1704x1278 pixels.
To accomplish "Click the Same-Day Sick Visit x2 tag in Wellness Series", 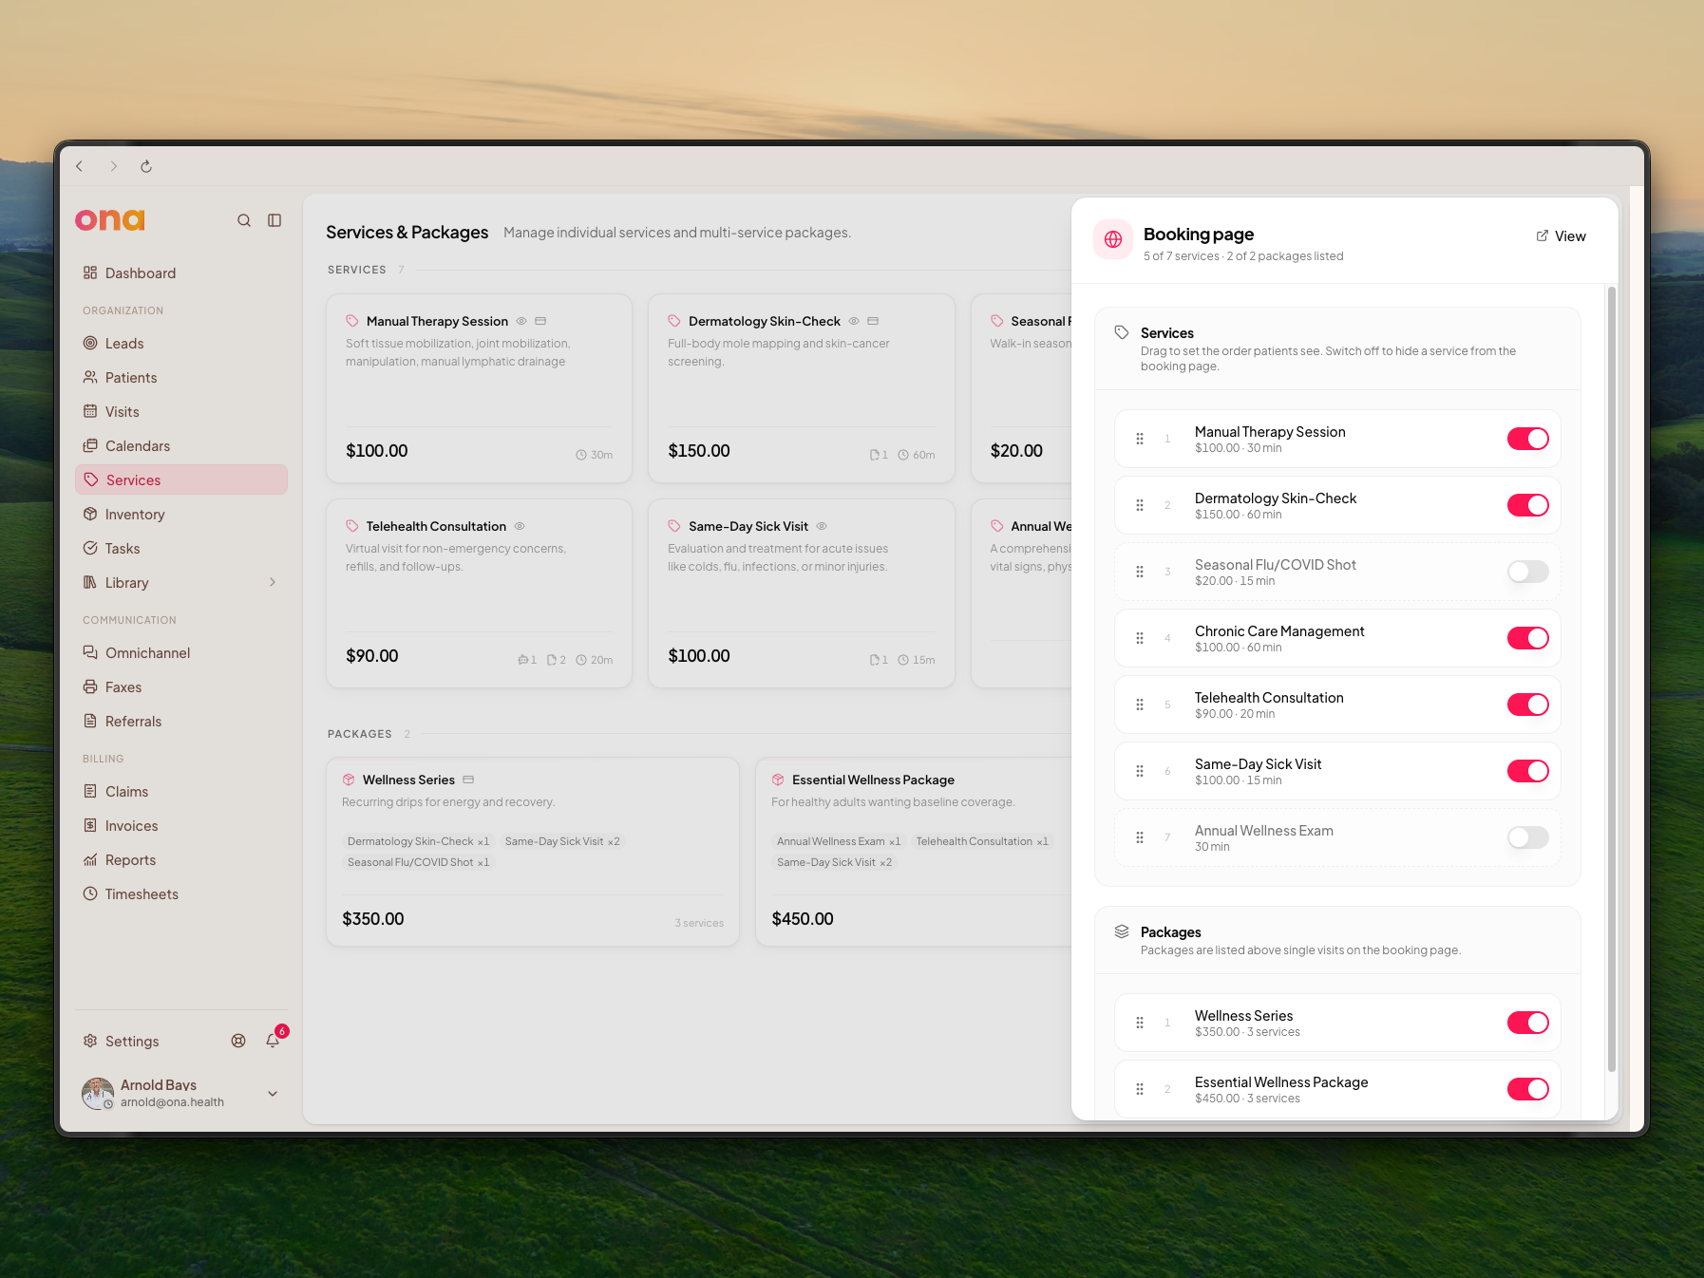I will [562, 841].
